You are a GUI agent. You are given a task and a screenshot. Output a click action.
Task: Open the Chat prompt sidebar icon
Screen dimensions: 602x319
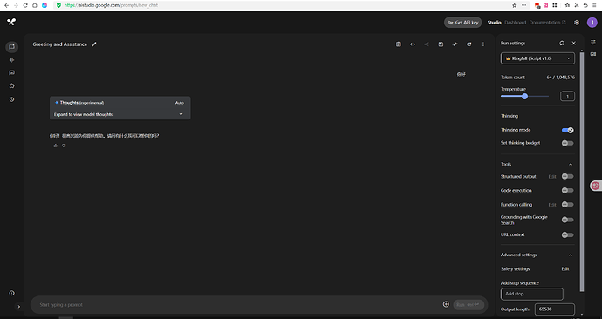coord(12,47)
